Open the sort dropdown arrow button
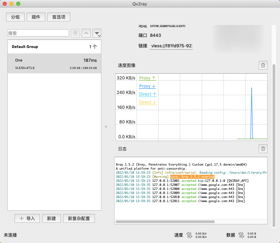Image resolution: width=280 pixels, height=243 pixels. pos(97,33)
